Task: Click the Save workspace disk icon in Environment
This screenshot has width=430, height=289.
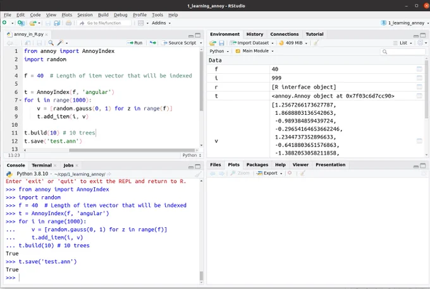Action: pyautogui.click(x=221, y=43)
